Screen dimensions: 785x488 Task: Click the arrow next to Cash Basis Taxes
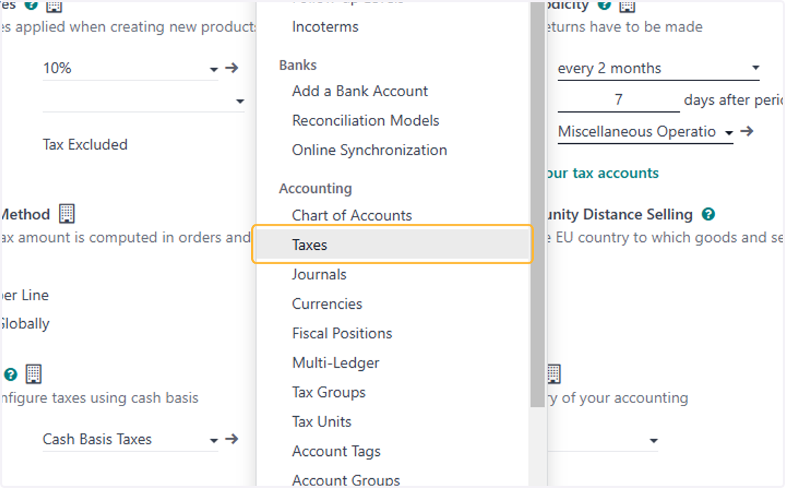pyautogui.click(x=232, y=439)
